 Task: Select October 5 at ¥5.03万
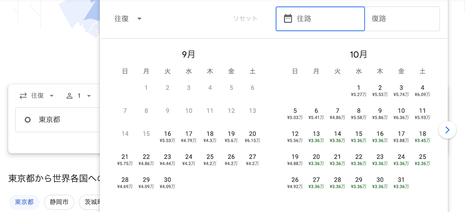[295, 113]
